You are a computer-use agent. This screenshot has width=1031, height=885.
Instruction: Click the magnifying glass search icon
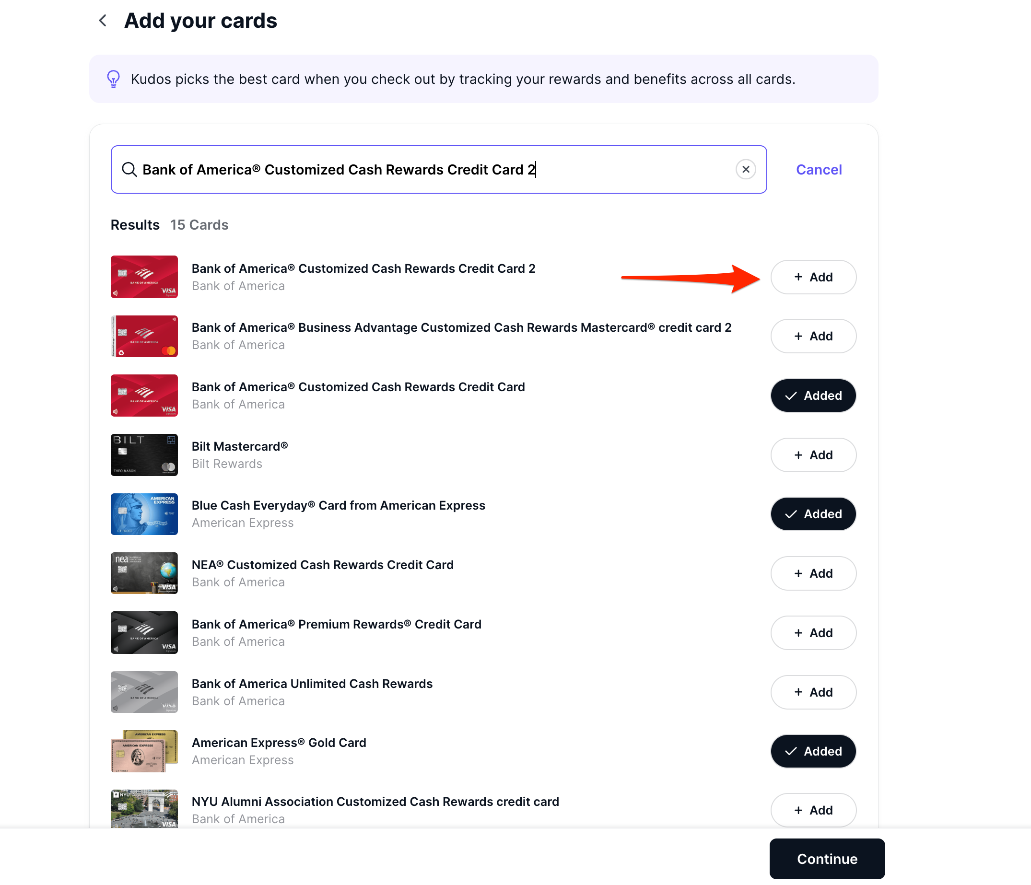pyautogui.click(x=129, y=170)
